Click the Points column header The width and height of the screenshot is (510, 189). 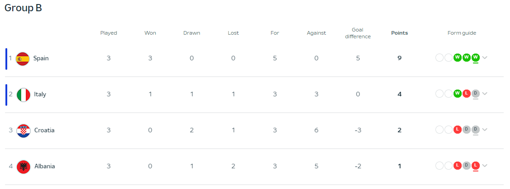click(399, 33)
